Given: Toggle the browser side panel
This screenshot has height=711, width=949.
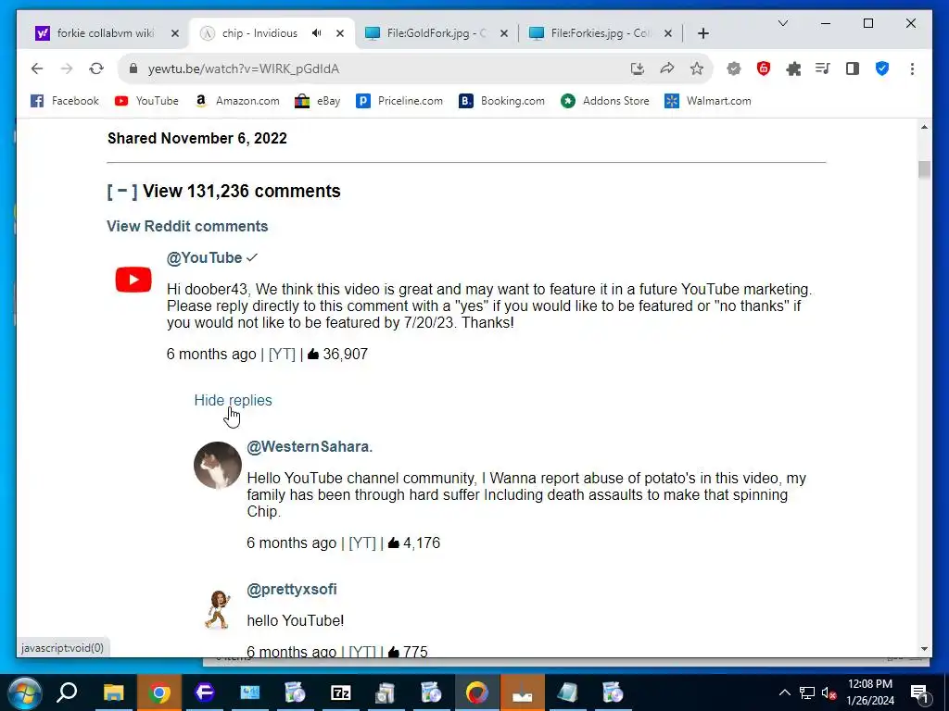Looking at the screenshot, I should tap(853, 69).
